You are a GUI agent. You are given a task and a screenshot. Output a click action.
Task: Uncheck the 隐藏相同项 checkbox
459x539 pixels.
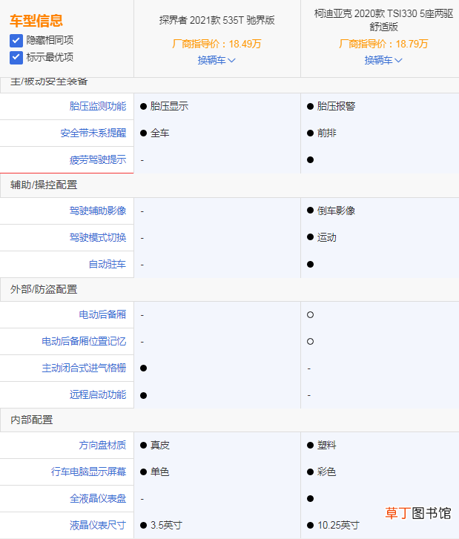[x=16, y=41]
